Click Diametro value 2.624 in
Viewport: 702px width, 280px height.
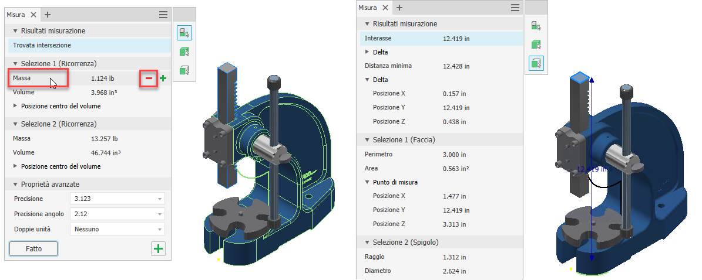(455, 271)
